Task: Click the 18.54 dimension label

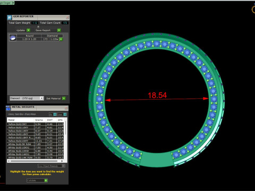Action: pos(157,95)
